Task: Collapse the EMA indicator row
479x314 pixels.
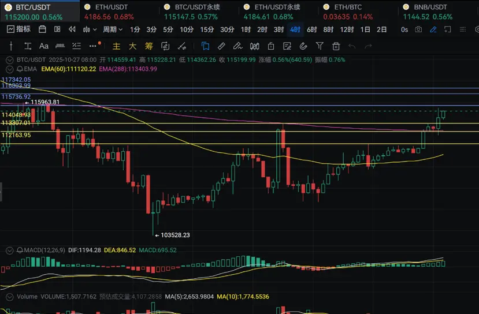Action: tap(10, 69)
